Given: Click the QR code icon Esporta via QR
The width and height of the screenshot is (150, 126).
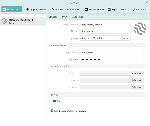Looking at the screenshot, I should [x=110, y=9].
